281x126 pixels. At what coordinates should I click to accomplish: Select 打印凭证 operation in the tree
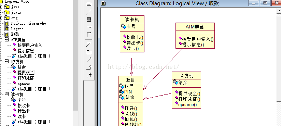(x=26, y=78)
